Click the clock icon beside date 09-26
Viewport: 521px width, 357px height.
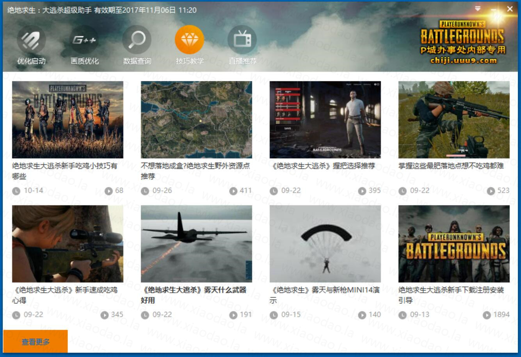[145, 191]
